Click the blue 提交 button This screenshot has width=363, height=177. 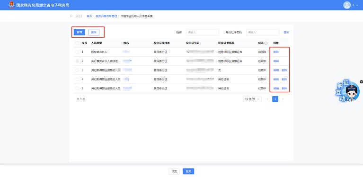click(188, 171)
